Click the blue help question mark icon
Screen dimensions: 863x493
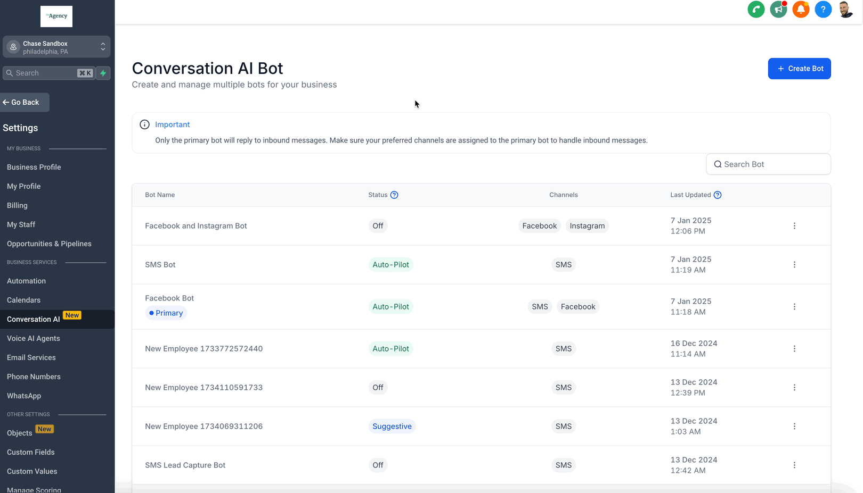823,9
